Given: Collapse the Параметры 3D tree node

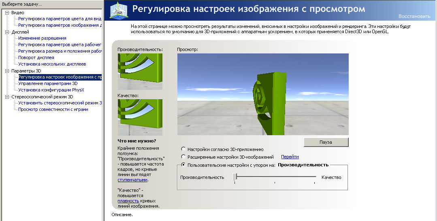Looking at the screenshot, I should (7, 71).
